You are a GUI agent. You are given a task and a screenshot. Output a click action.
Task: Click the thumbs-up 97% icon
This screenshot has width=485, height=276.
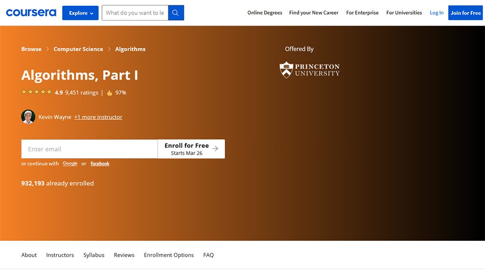110,92
